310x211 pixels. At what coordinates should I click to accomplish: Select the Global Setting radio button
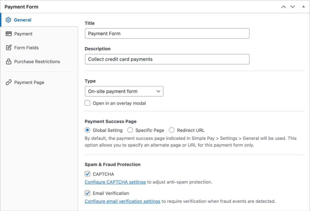[87, 130]
